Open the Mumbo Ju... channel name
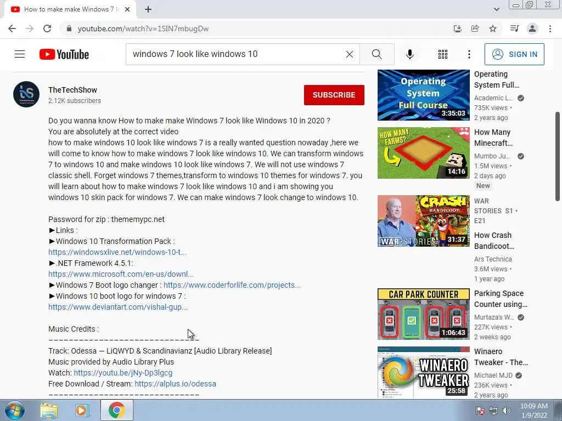The height and width of the screenshot is (421, 562). click(x=492, y=156)
